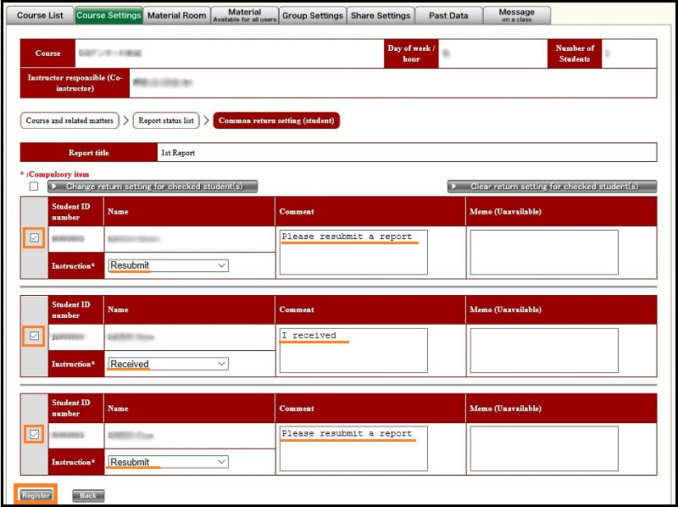Image resolution: width=678 pixels, height=507 pixels.
Task: Click Clear return setting for checked students
Action: coord(553,187)
